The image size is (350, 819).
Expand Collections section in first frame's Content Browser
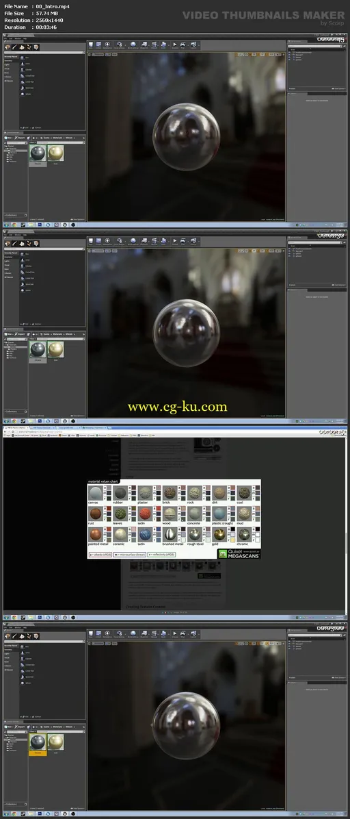click(x=11, y=214)
